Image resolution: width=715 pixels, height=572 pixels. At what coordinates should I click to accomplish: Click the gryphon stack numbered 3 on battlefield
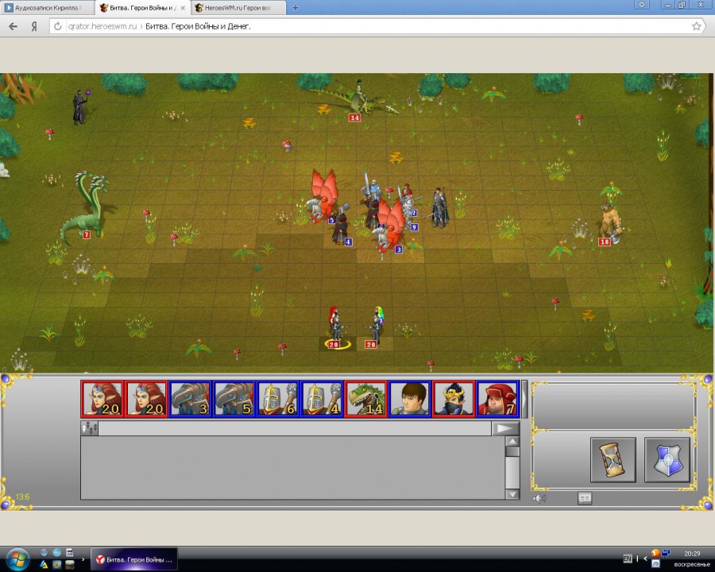pyautogui.click(x=389, y=226)
